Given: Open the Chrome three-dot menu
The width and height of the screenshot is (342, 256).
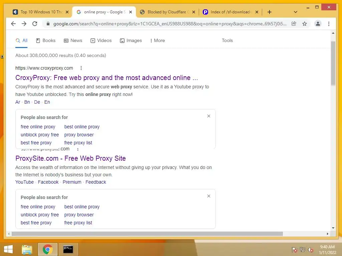Looking at the screenshot, I should 329,24.
